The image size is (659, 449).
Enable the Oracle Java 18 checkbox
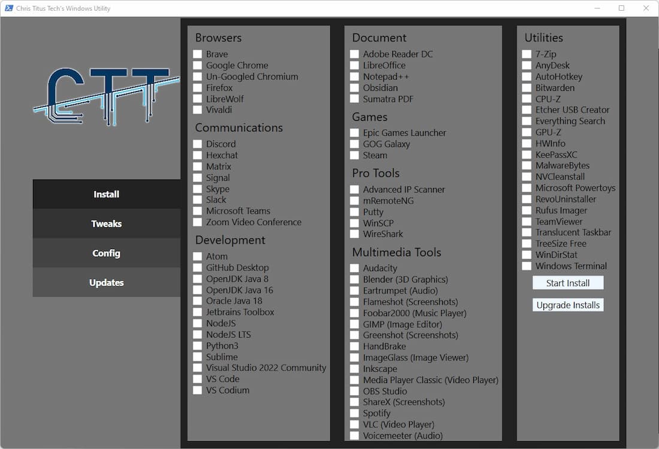[x=198, y=301]
